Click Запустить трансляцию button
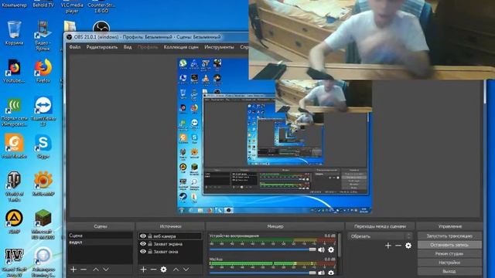 449,236
